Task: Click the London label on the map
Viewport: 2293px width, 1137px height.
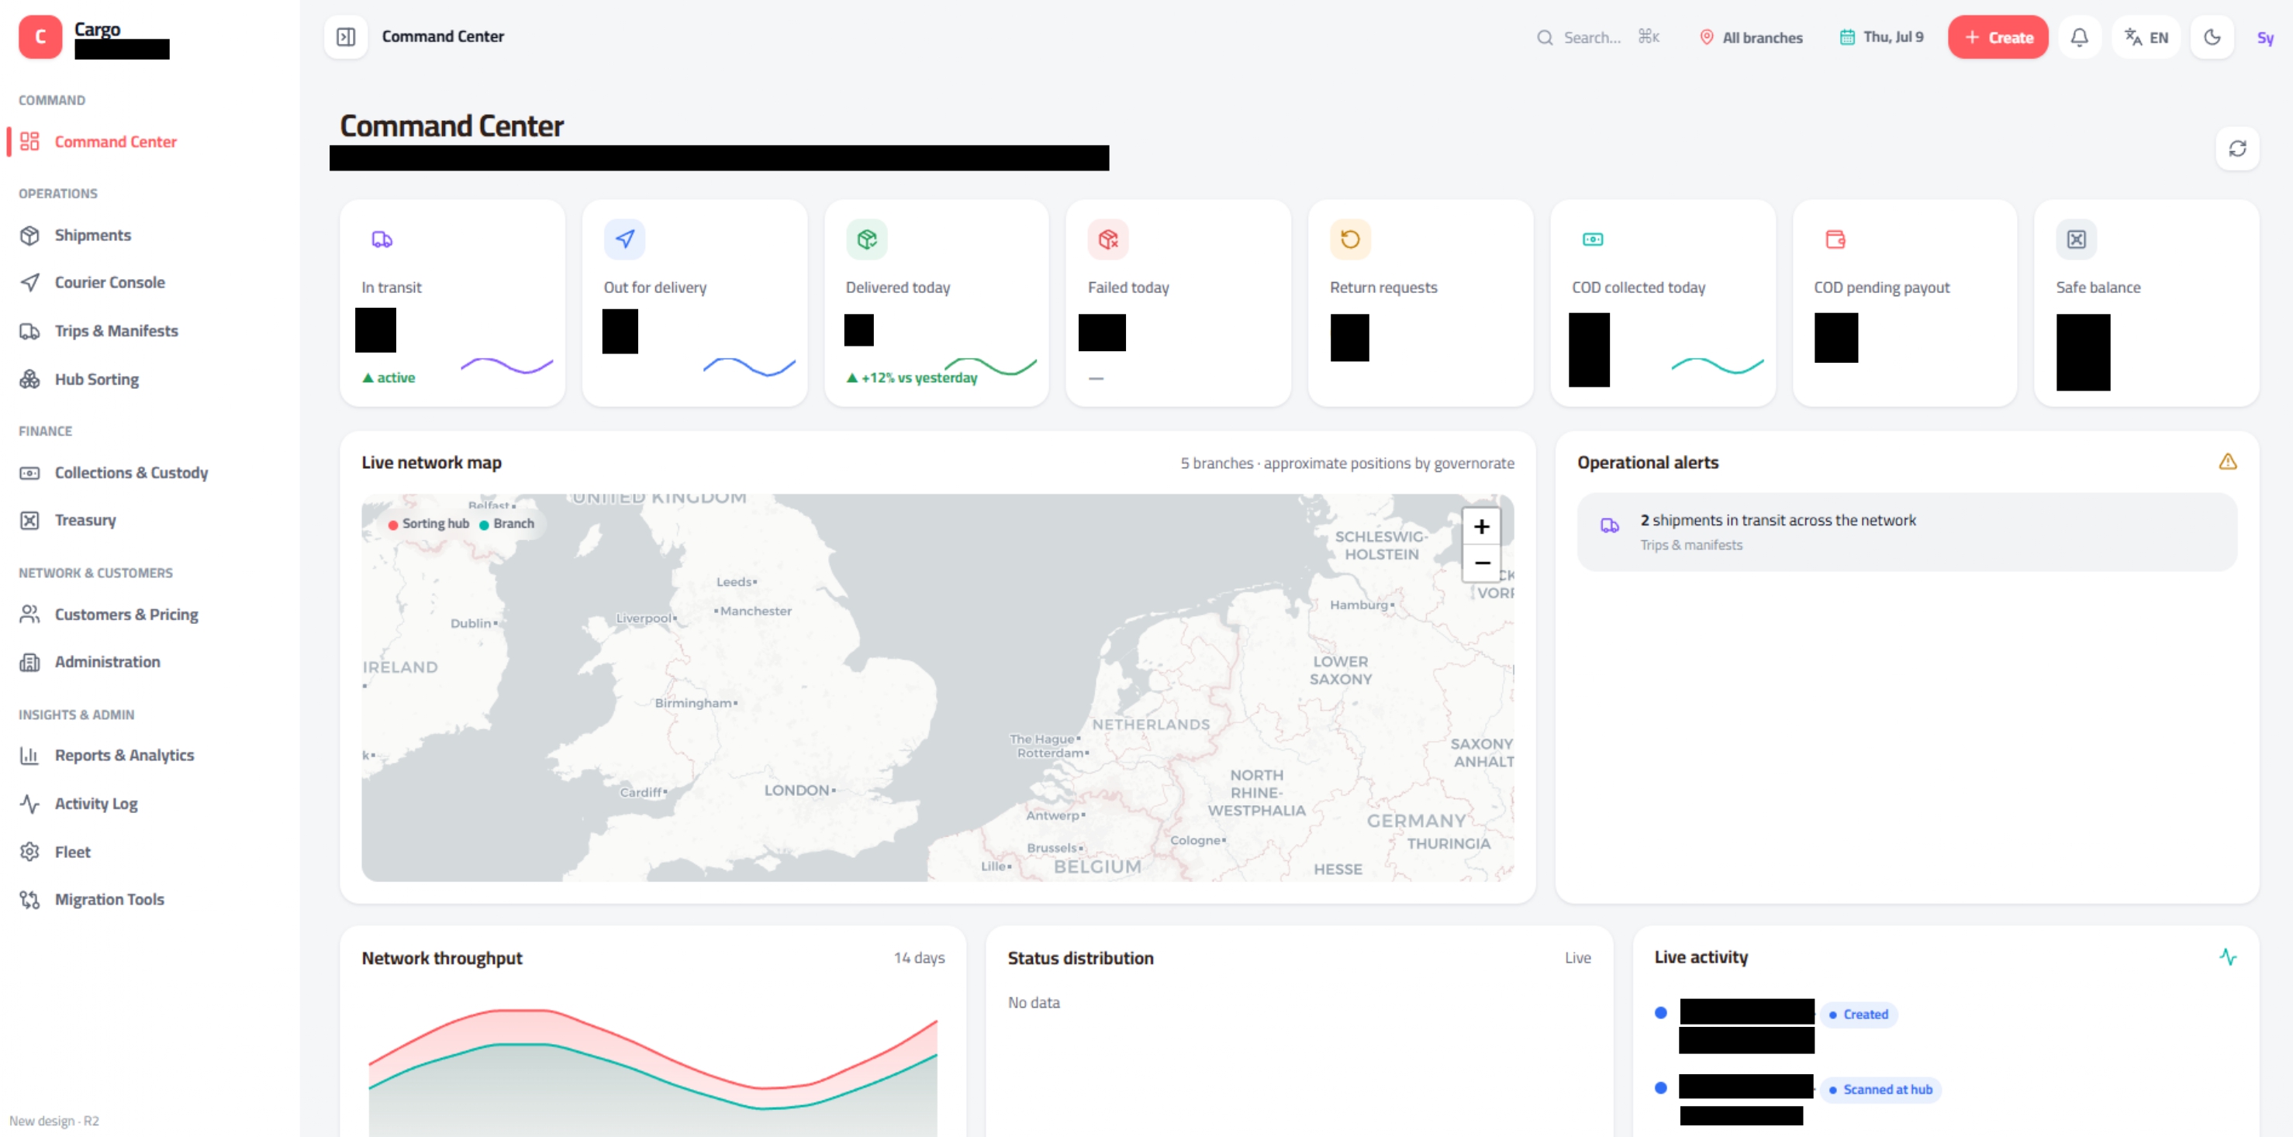Action: pyautogui.click(x=799, y=790)
